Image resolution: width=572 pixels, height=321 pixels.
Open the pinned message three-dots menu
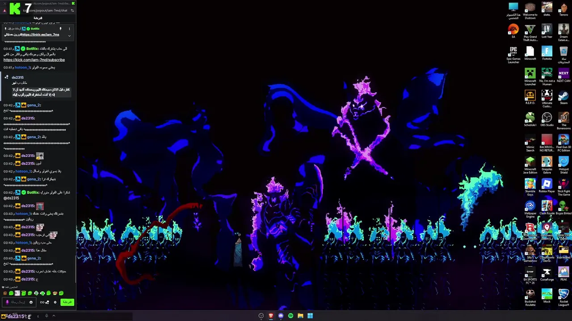click(x=69, y=29)
